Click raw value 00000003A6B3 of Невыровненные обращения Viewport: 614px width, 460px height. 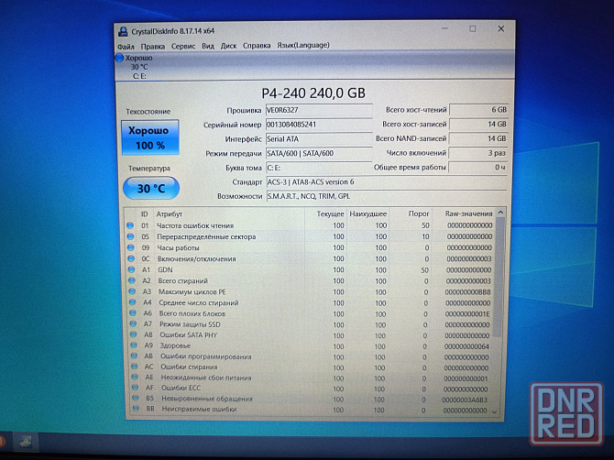[x=465, y=400]
